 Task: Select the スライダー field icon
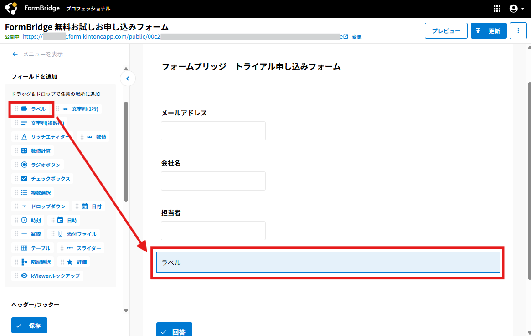pos(70,248)
